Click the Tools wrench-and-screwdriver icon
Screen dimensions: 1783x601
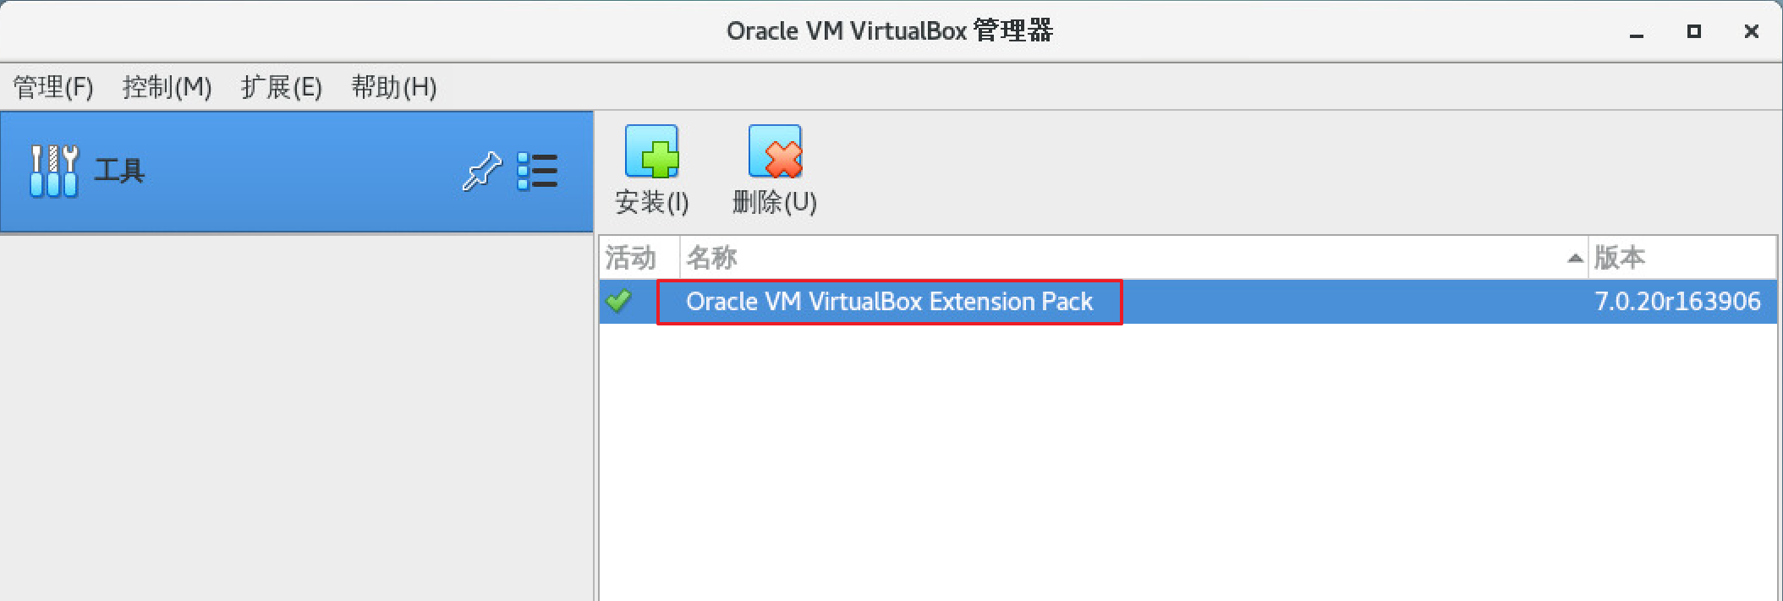[x=54, y=171]
